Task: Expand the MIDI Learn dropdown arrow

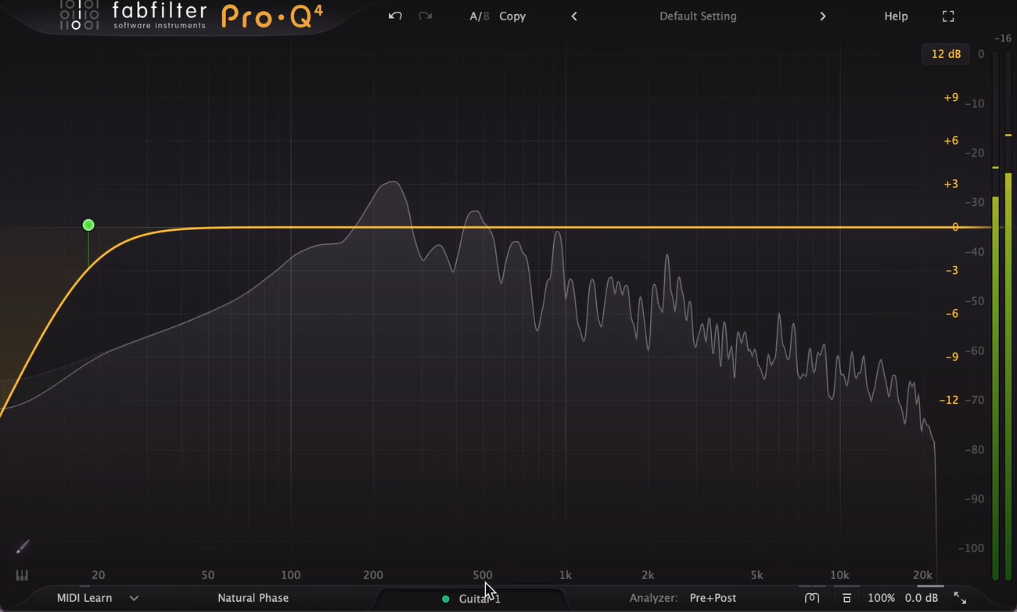Action: tap(134, 598)
